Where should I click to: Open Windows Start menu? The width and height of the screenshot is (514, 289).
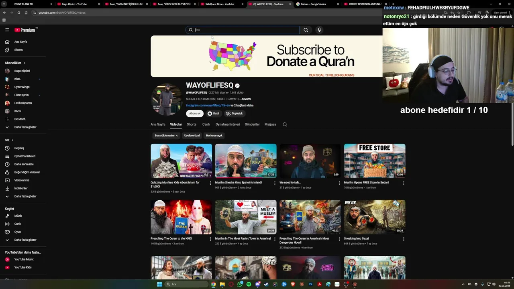click(x=159, y=284)
